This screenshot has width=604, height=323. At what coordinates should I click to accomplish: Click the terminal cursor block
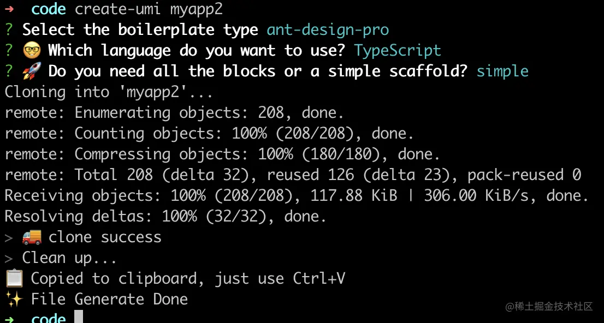79,317
